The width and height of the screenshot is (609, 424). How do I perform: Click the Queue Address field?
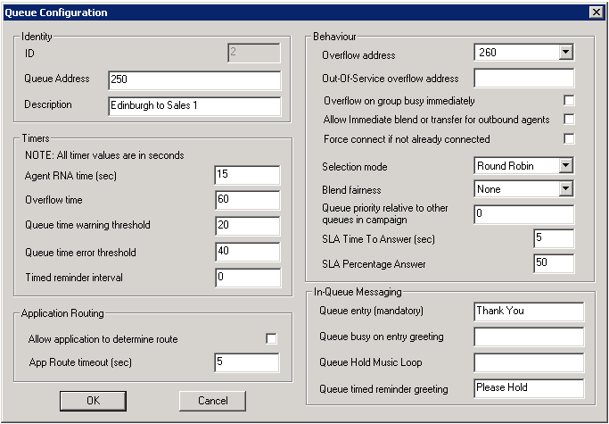click(x=193, y=79)
